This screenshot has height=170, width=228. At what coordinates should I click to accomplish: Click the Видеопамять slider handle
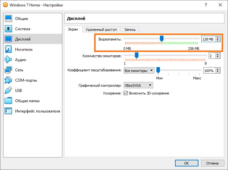pos(162,39)
